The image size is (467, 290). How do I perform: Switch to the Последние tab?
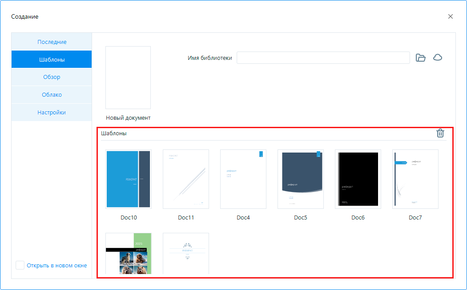(51, 41)
